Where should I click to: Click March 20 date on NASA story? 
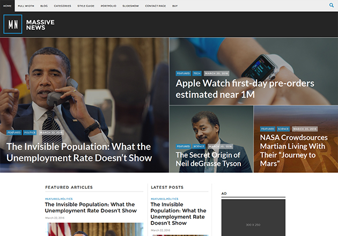point(305,129)
